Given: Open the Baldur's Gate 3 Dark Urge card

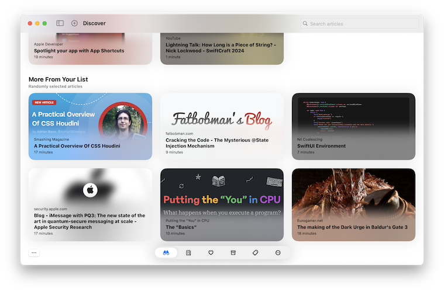Looking at the screenshot, I should point(354,204).
